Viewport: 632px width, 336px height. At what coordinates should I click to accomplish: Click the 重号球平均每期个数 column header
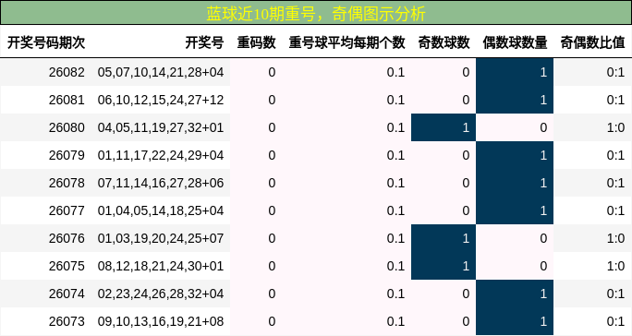click(346, 42)
